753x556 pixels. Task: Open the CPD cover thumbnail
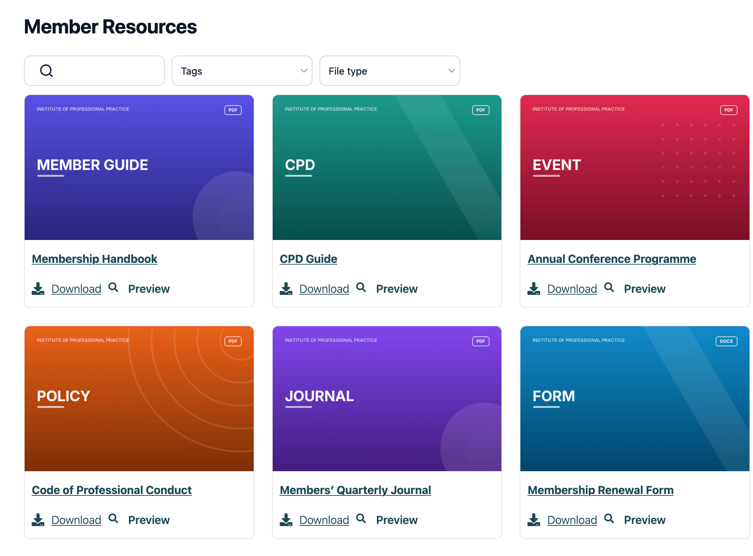point(387,168)
